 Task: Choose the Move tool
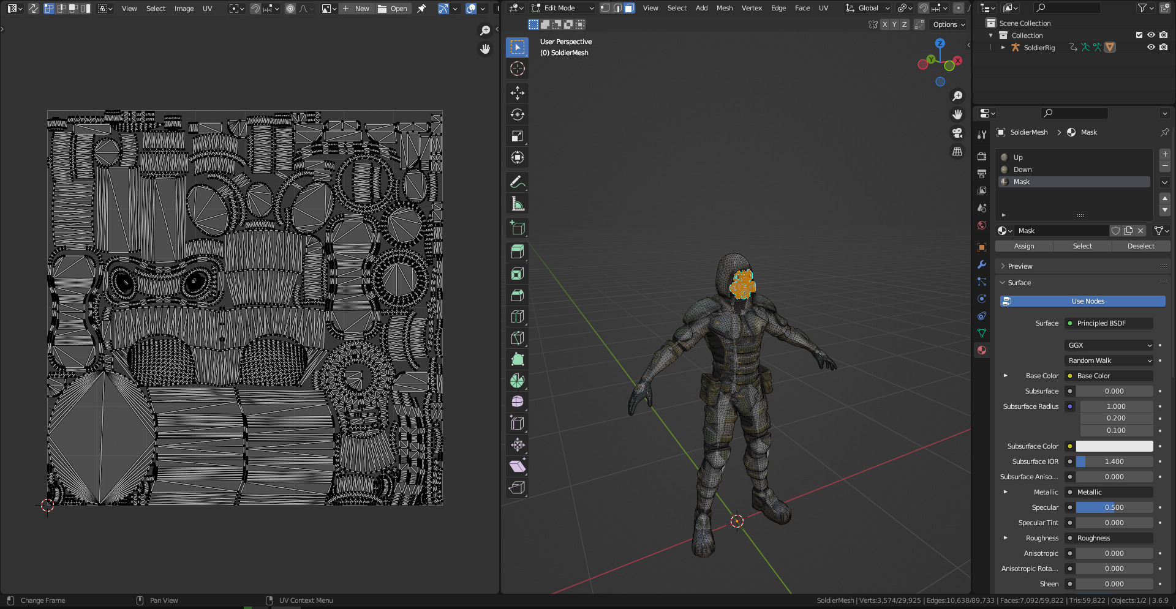[x=518, y=93]
